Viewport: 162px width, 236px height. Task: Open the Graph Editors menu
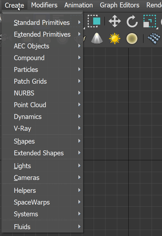[x=119, y=5]
